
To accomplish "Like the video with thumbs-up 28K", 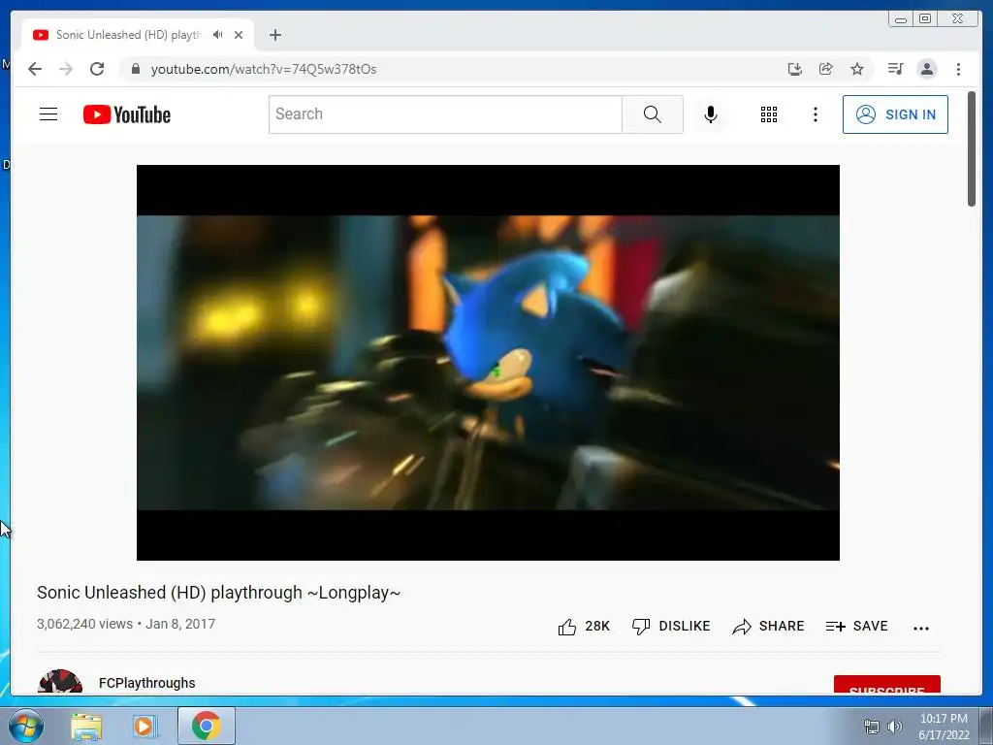I will 583,627.
